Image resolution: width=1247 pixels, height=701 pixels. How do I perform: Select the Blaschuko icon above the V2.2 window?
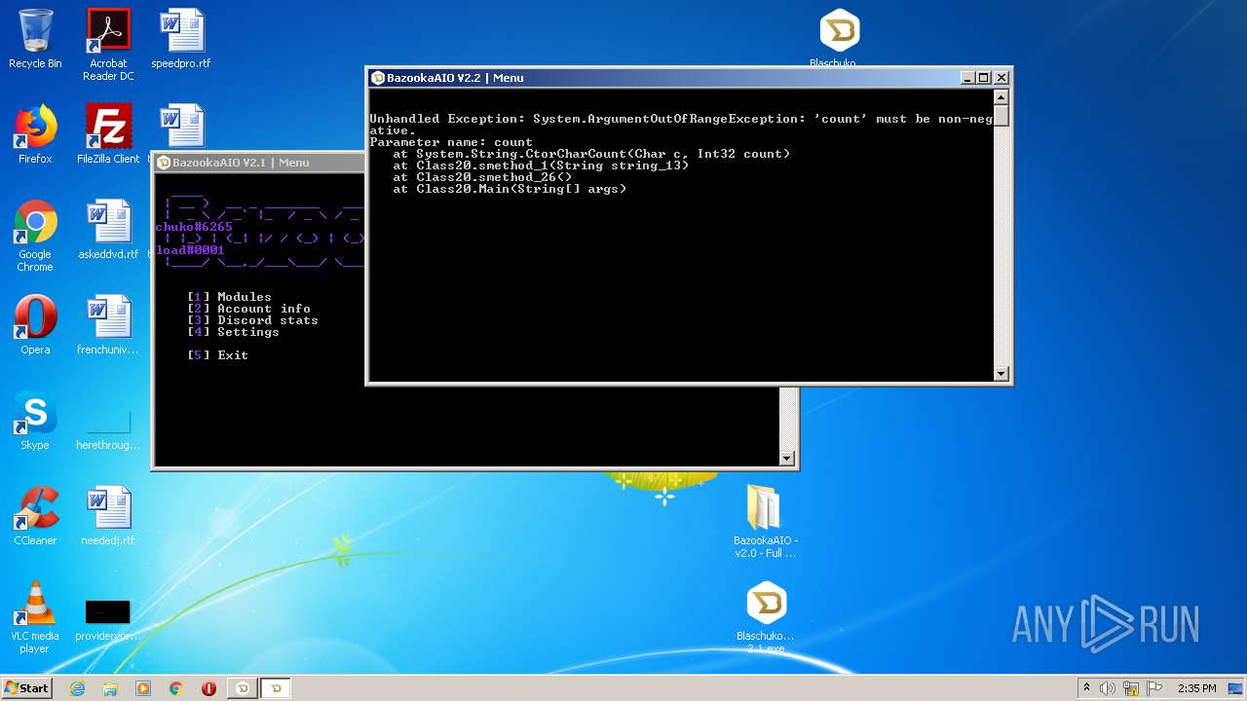coord(839,37)
